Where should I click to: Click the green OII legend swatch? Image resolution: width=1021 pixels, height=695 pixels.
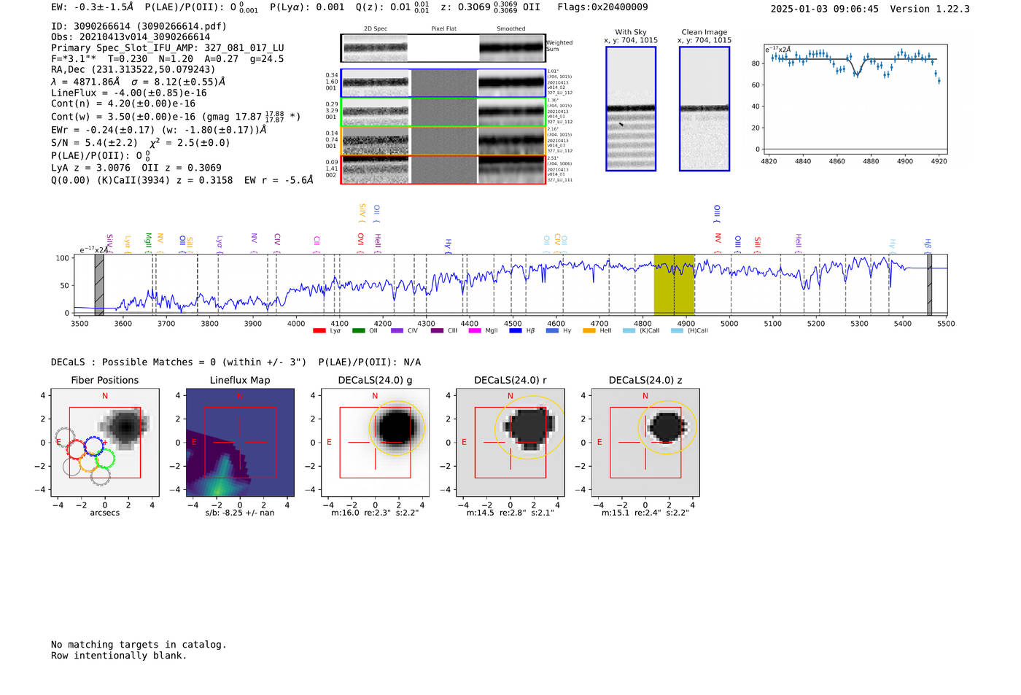(358, 331)
